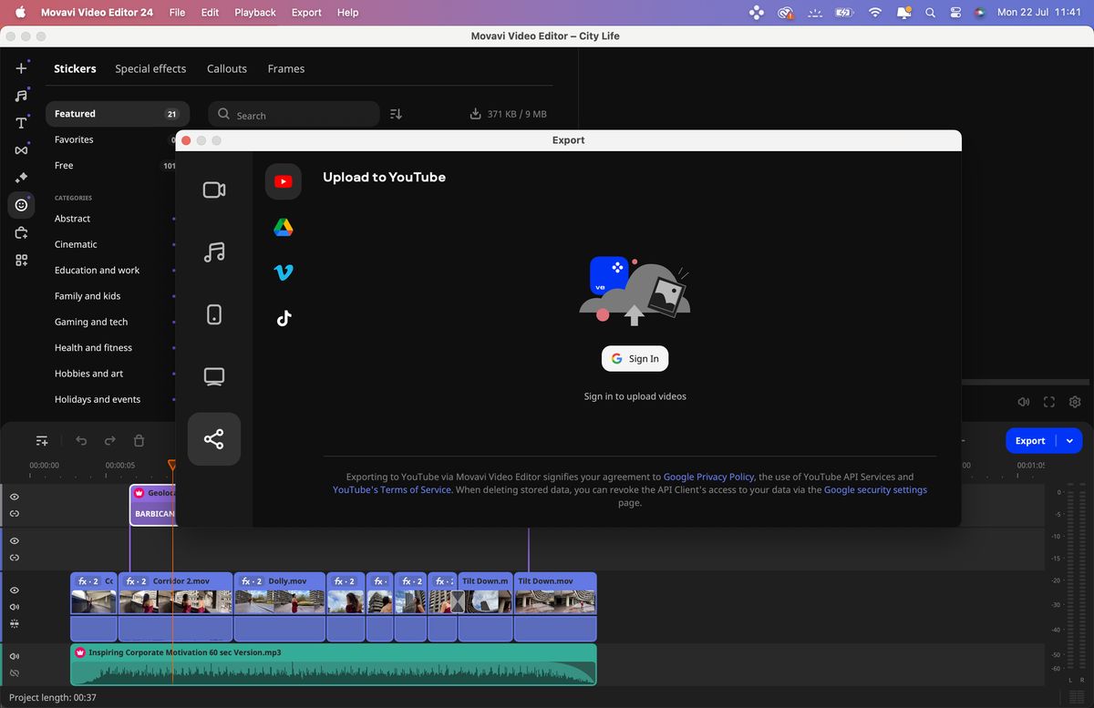1094x708 pixels.
Task: Open the Titles panel from left sidebar
Action: [x=21, y=122]
